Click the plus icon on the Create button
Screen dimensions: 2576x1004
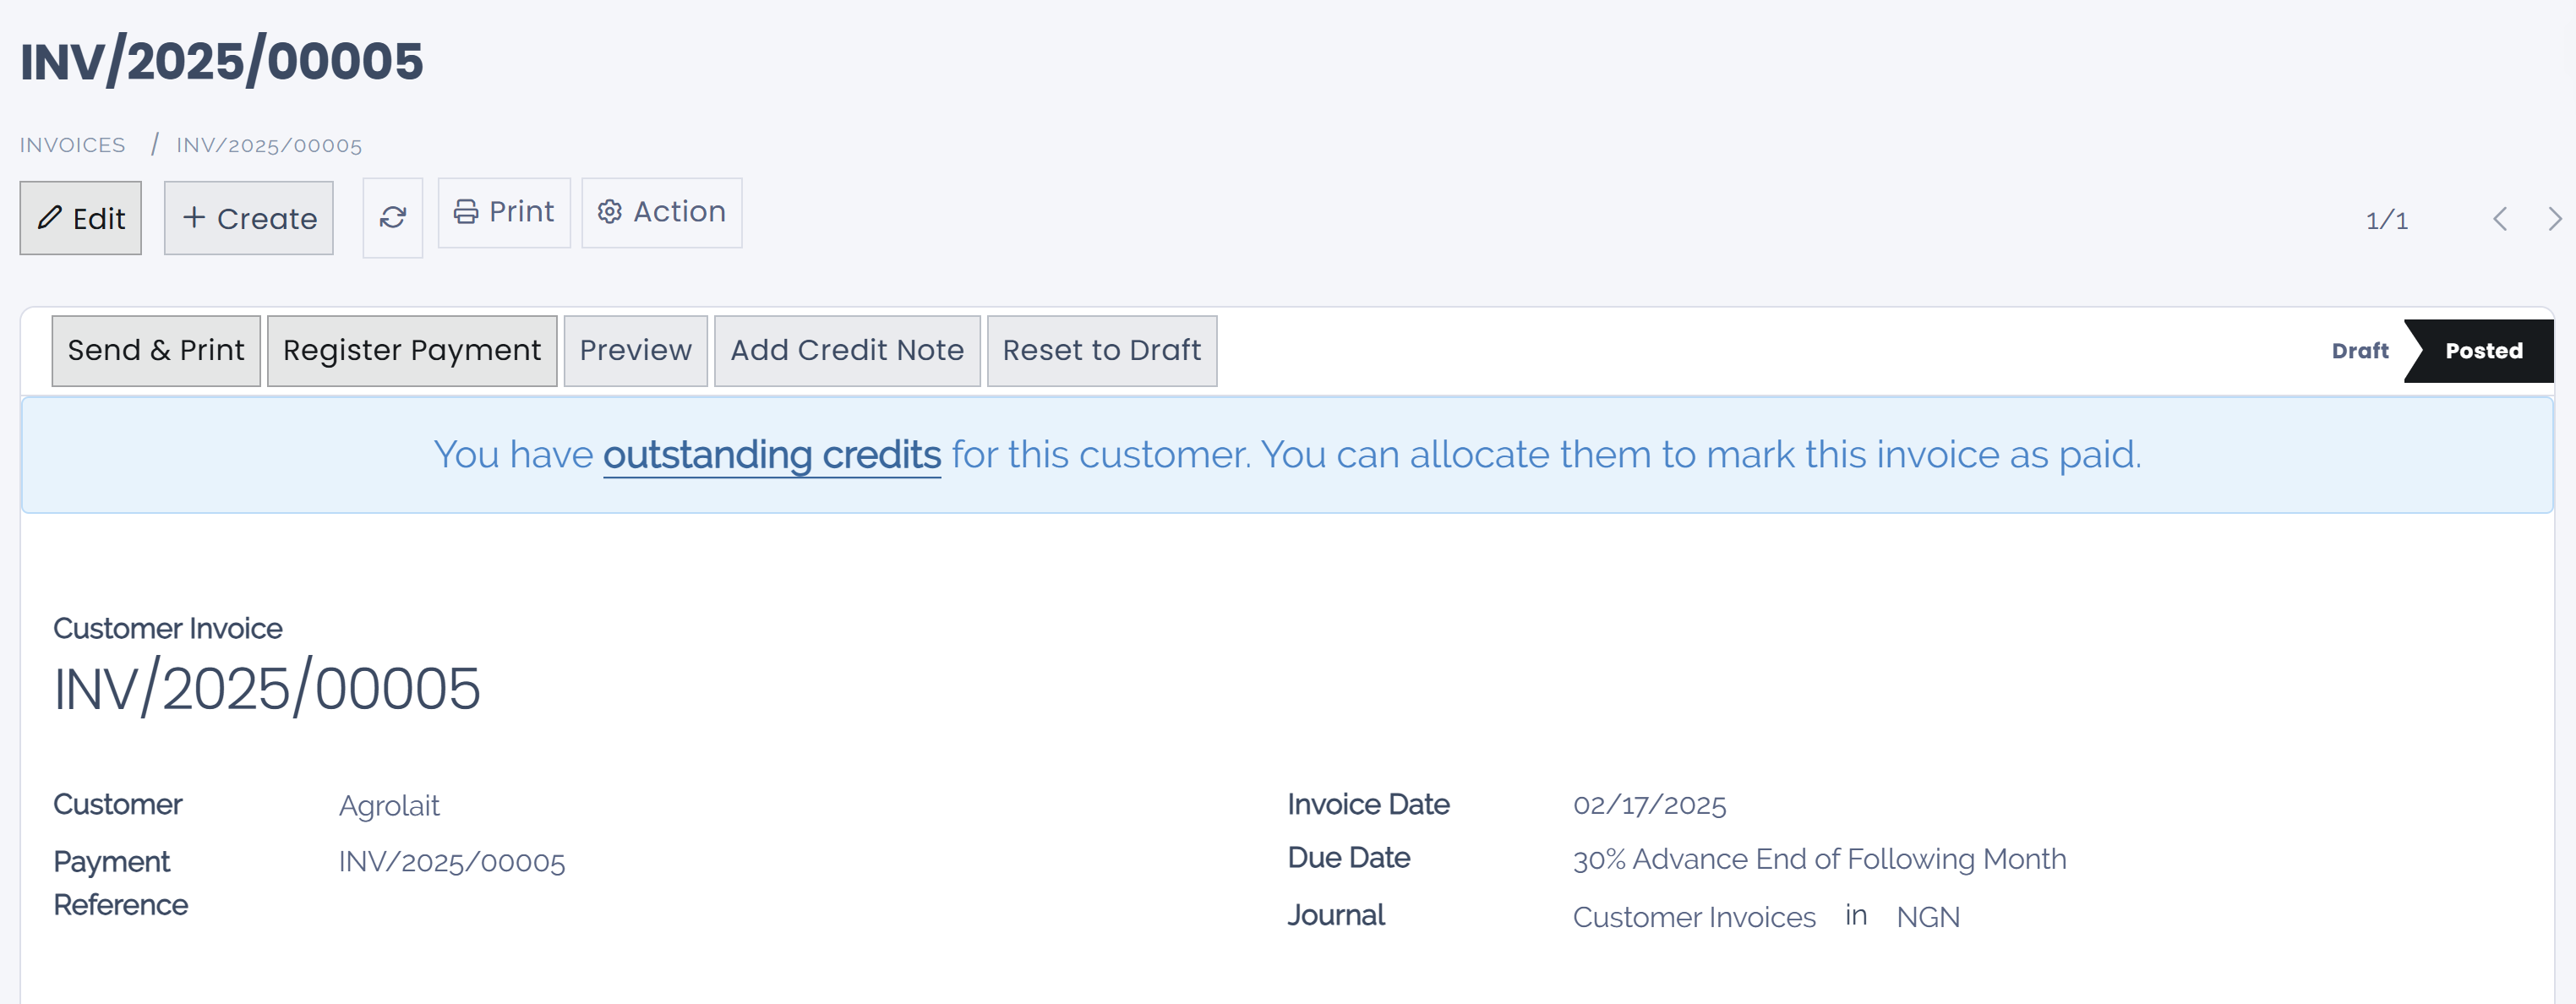[194, 217]
